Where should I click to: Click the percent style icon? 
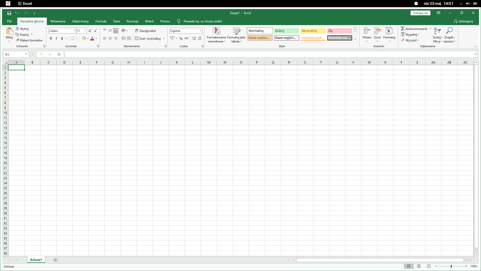(181, 38)
